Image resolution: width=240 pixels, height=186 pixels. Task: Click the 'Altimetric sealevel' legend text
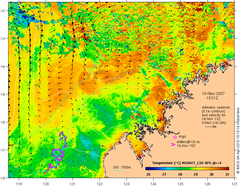pyautogui.click(x=216, y=107)
